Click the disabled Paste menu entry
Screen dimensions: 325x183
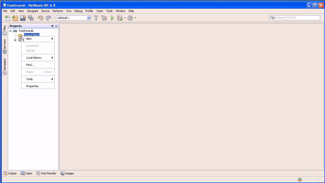coord(38,72)
